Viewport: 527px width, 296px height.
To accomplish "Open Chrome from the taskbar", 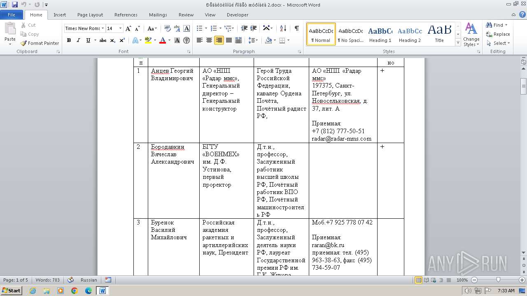I will pyautogui.click(x=74, y=291).
